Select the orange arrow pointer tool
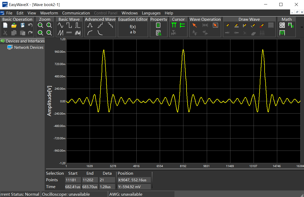The image size is (304, 197). 194,25
